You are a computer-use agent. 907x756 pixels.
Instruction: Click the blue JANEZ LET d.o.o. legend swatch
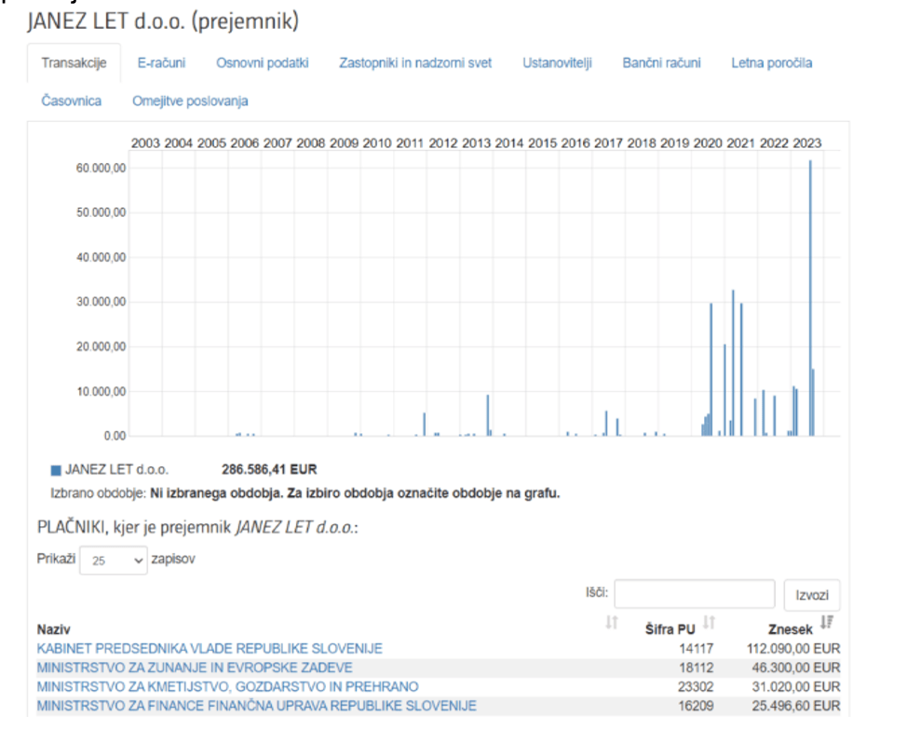56,470
